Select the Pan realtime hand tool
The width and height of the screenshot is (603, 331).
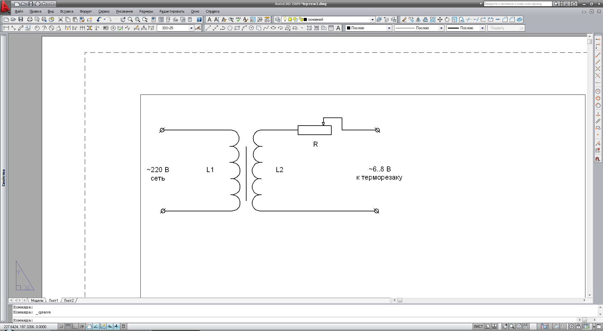123,19
